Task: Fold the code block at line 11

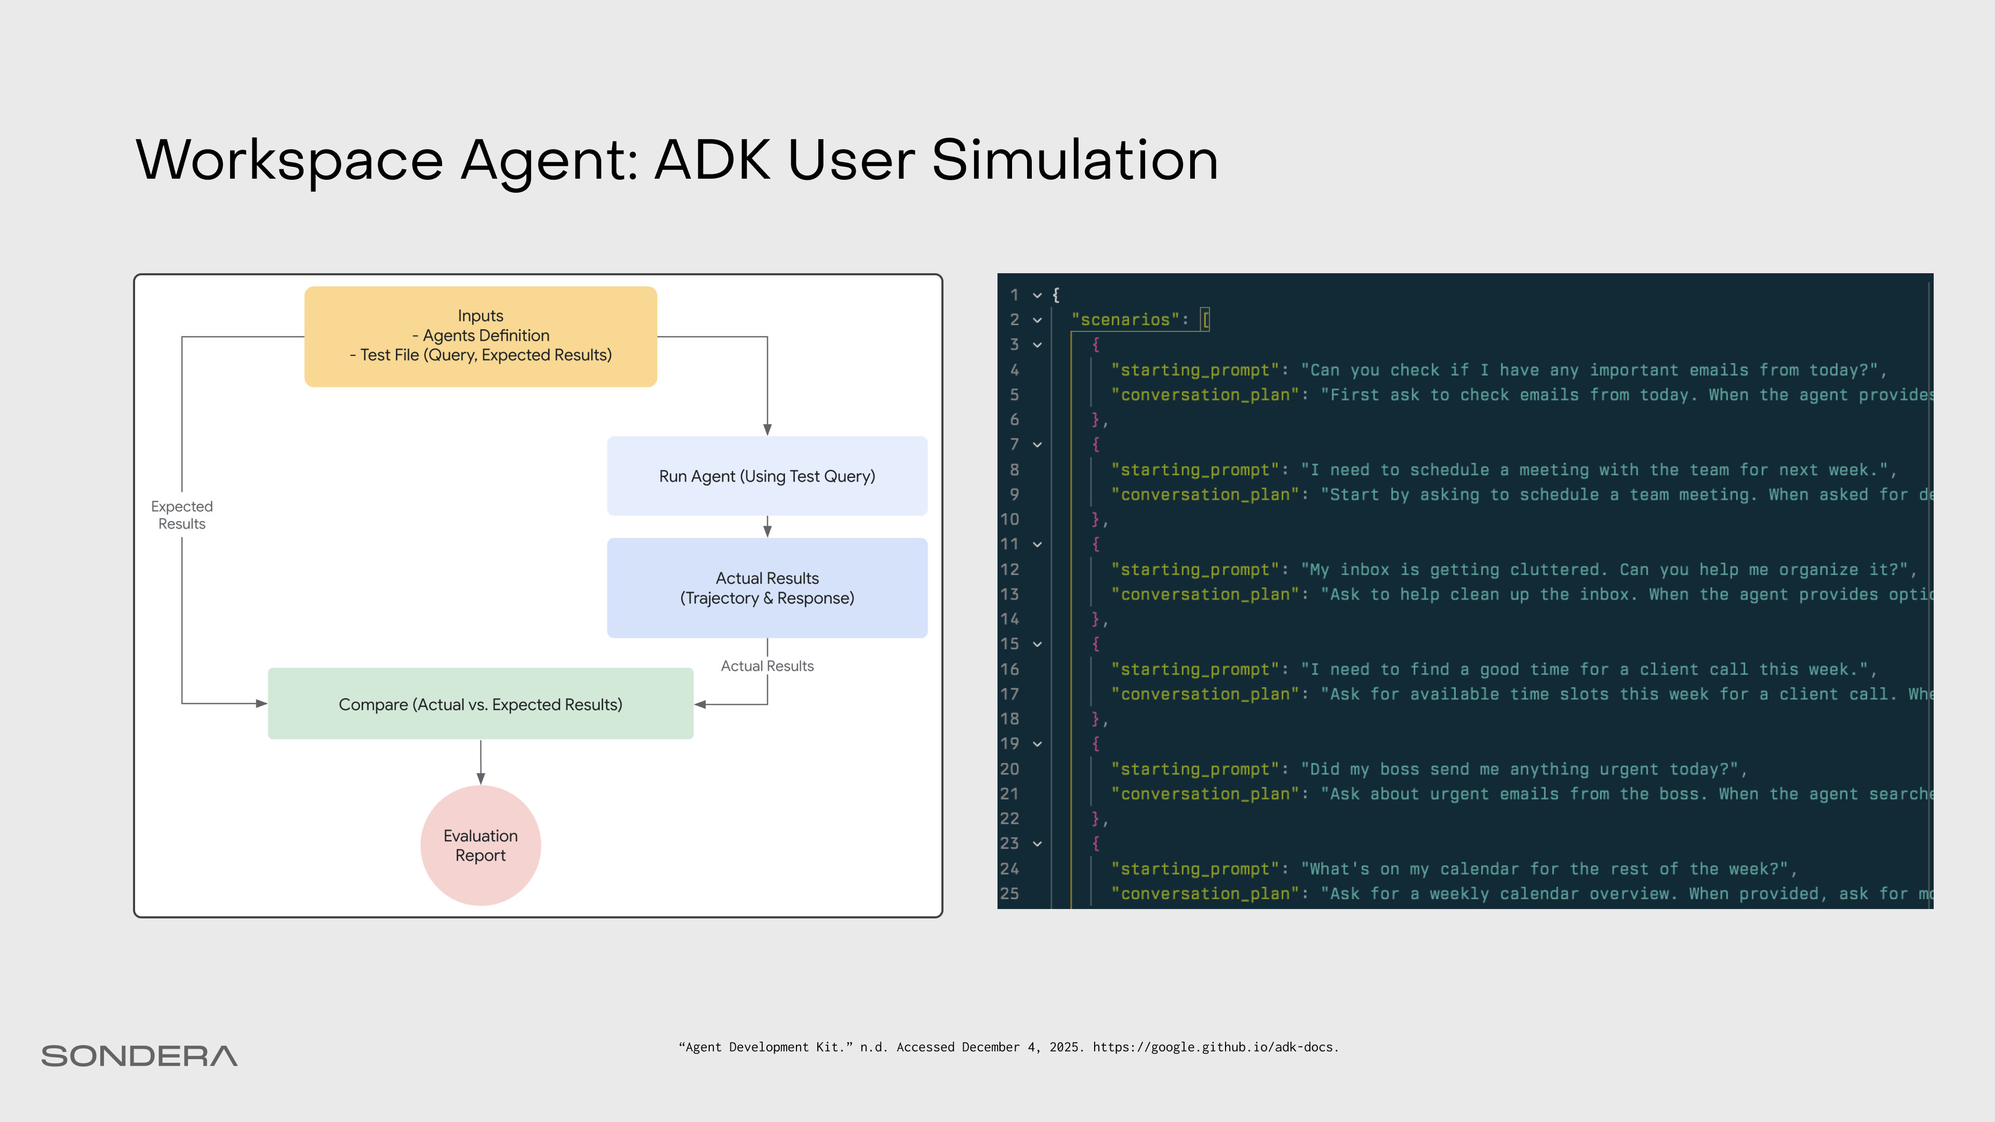Action: 1037,544
